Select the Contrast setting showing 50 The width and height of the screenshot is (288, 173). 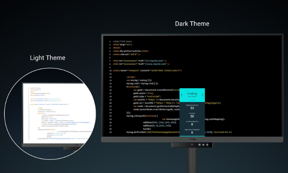(192, 115)
